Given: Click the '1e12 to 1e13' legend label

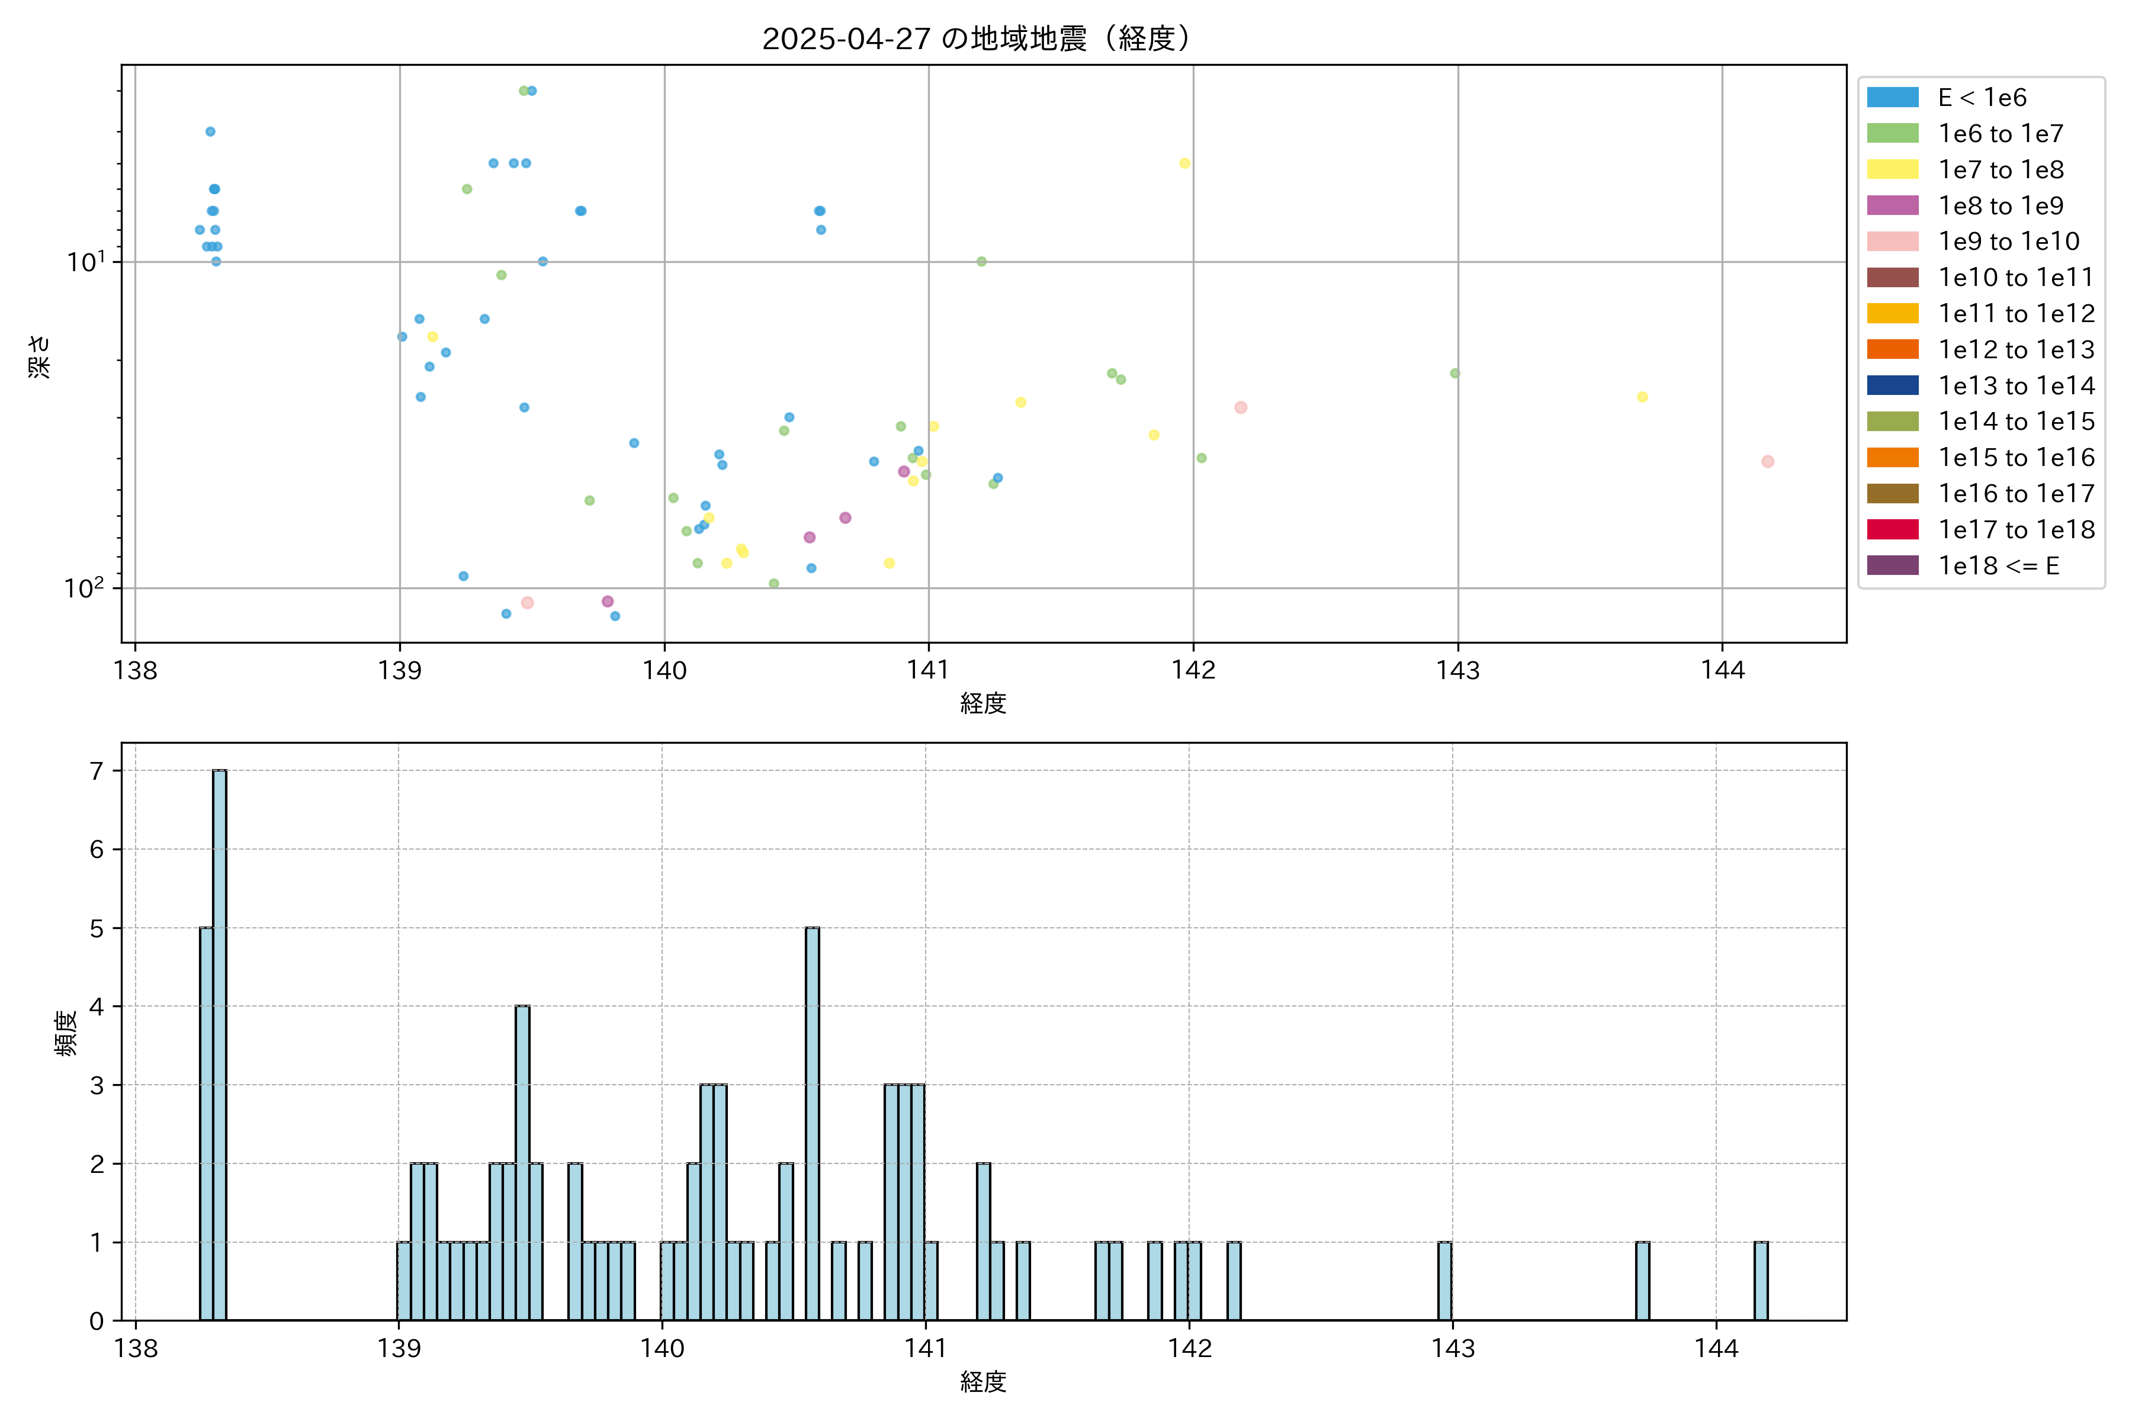Looking at the screenshot, I should point(2016,350).
